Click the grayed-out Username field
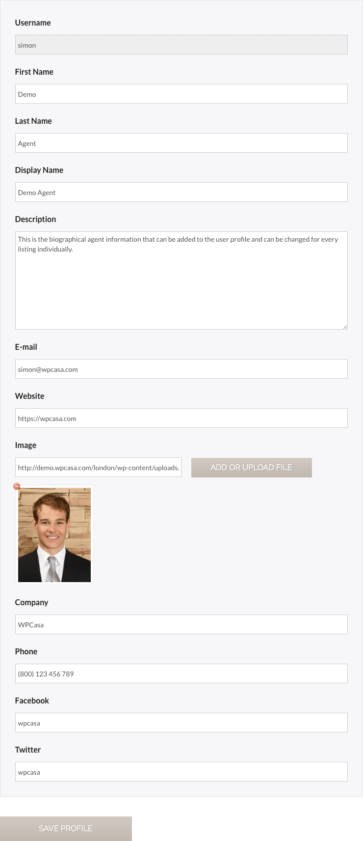 (x=181, y=44)
